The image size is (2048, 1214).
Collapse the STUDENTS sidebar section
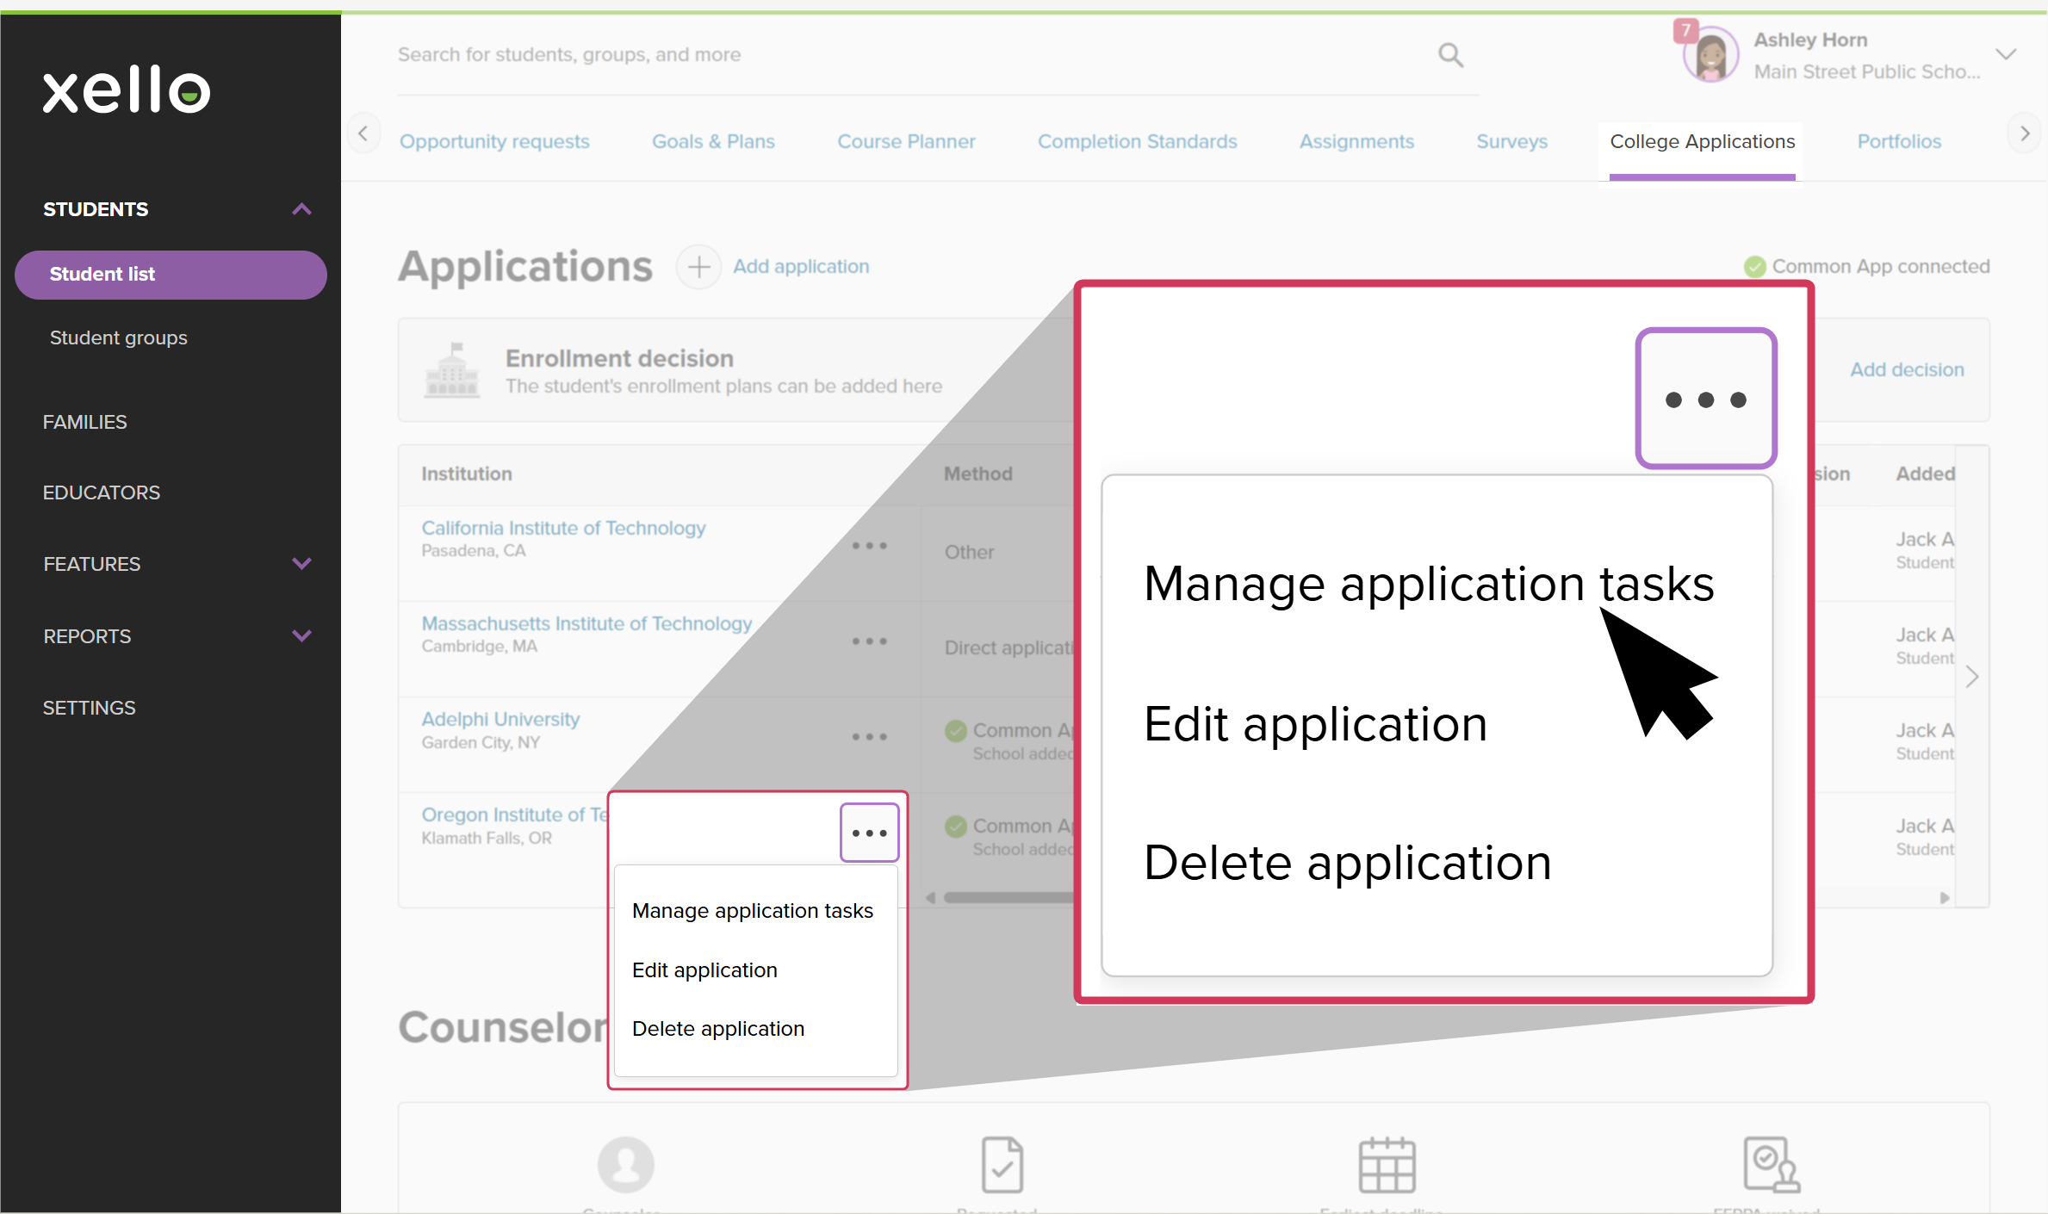pyautogui.click(x=301, y=209)
